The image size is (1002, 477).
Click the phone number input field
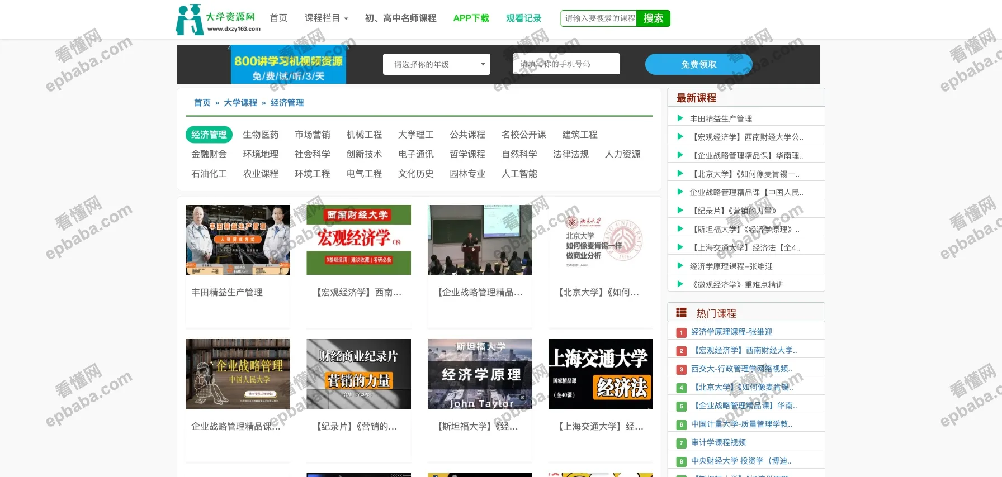tap(566, 64)
